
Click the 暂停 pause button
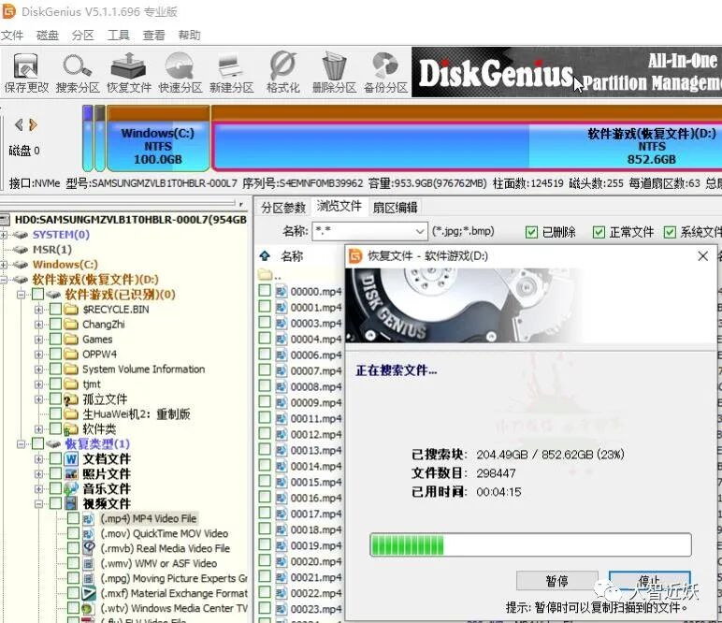point(557,581)
